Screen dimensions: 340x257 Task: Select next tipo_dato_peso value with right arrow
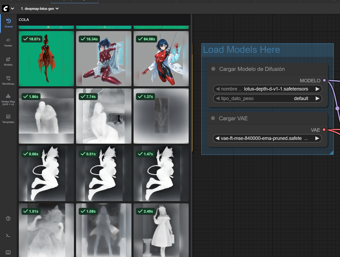(317, 98)
